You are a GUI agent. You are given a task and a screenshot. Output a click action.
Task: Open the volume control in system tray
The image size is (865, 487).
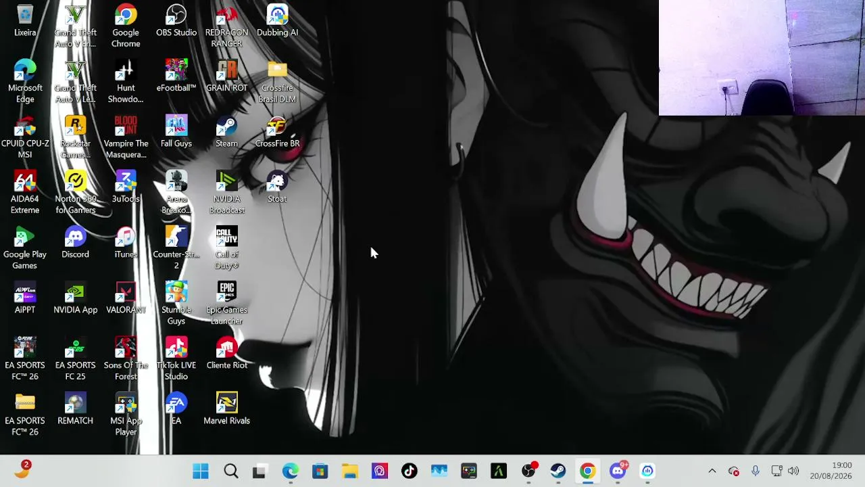[793, 471]
